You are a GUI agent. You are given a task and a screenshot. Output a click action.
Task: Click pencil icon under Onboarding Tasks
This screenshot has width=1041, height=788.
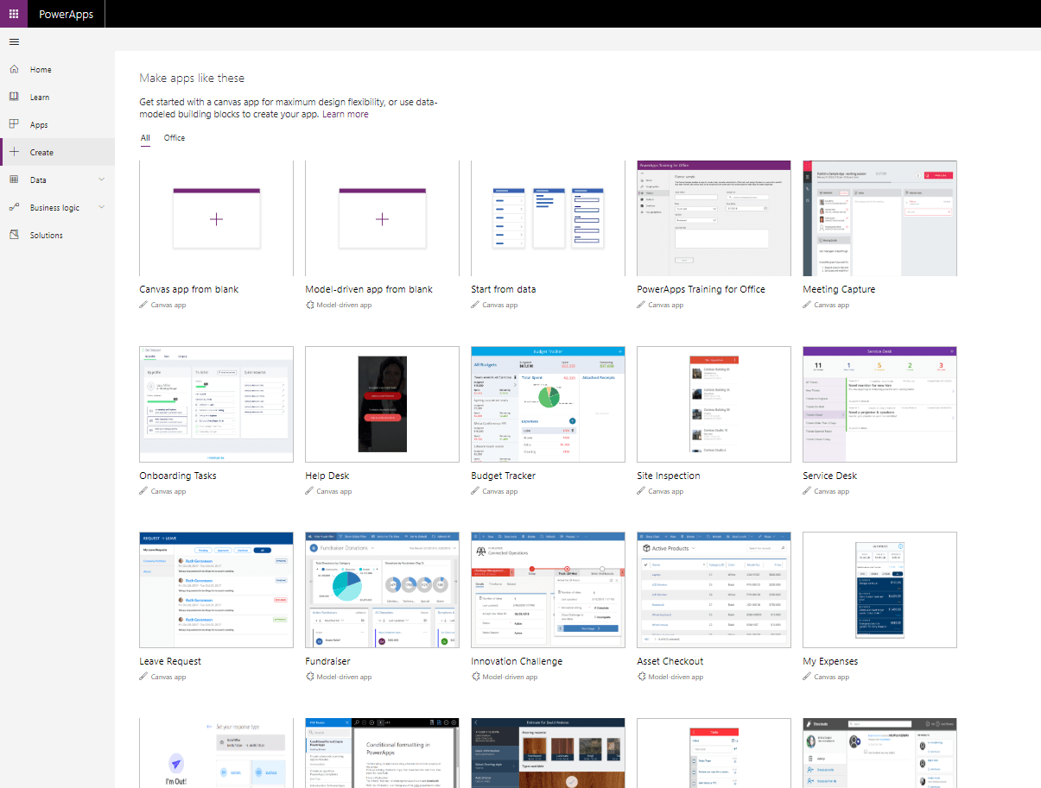click(x=143, y=491)
